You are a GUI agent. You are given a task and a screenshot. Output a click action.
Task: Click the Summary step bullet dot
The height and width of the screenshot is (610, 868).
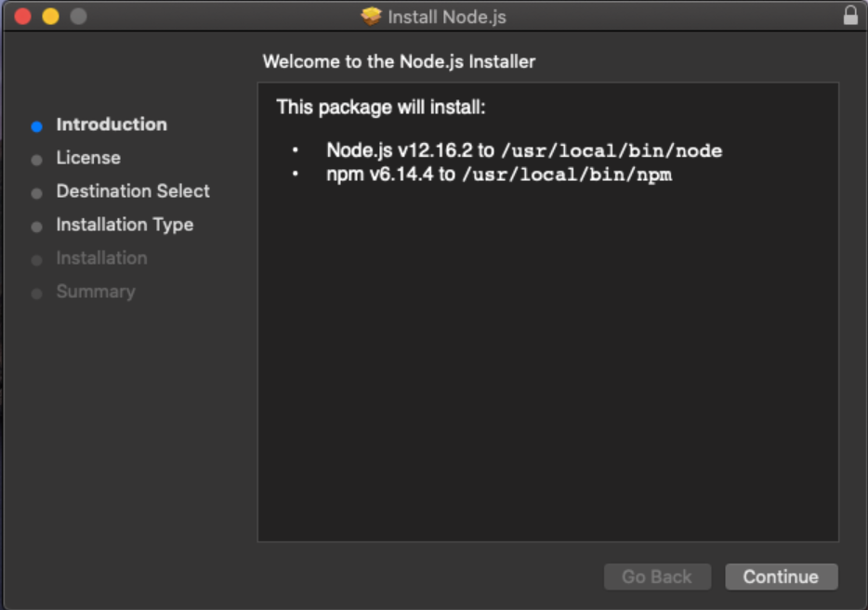click(36, 293)
